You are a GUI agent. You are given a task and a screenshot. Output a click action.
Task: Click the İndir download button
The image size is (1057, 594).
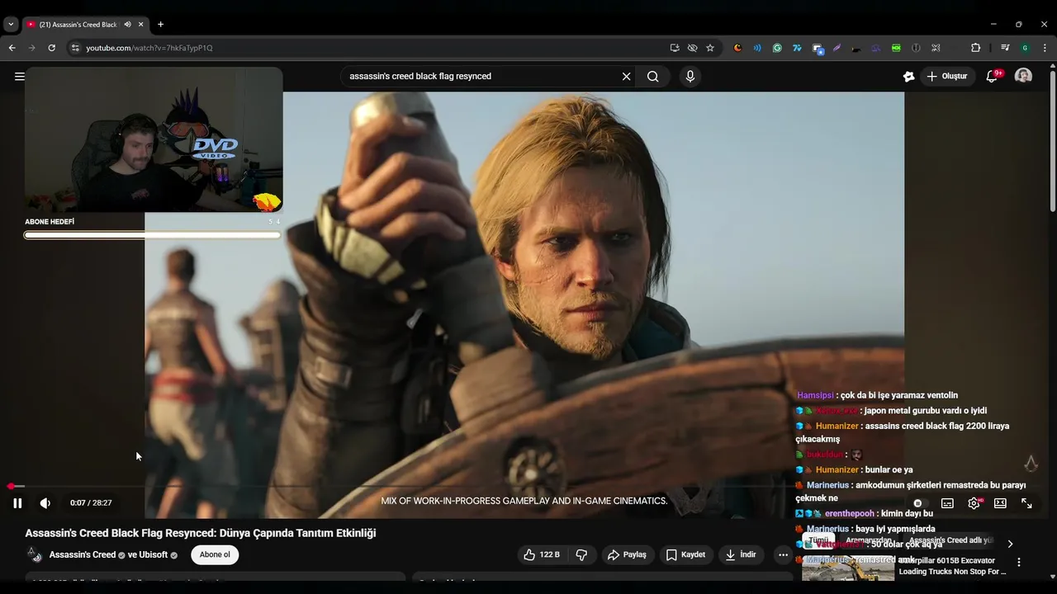741,554
